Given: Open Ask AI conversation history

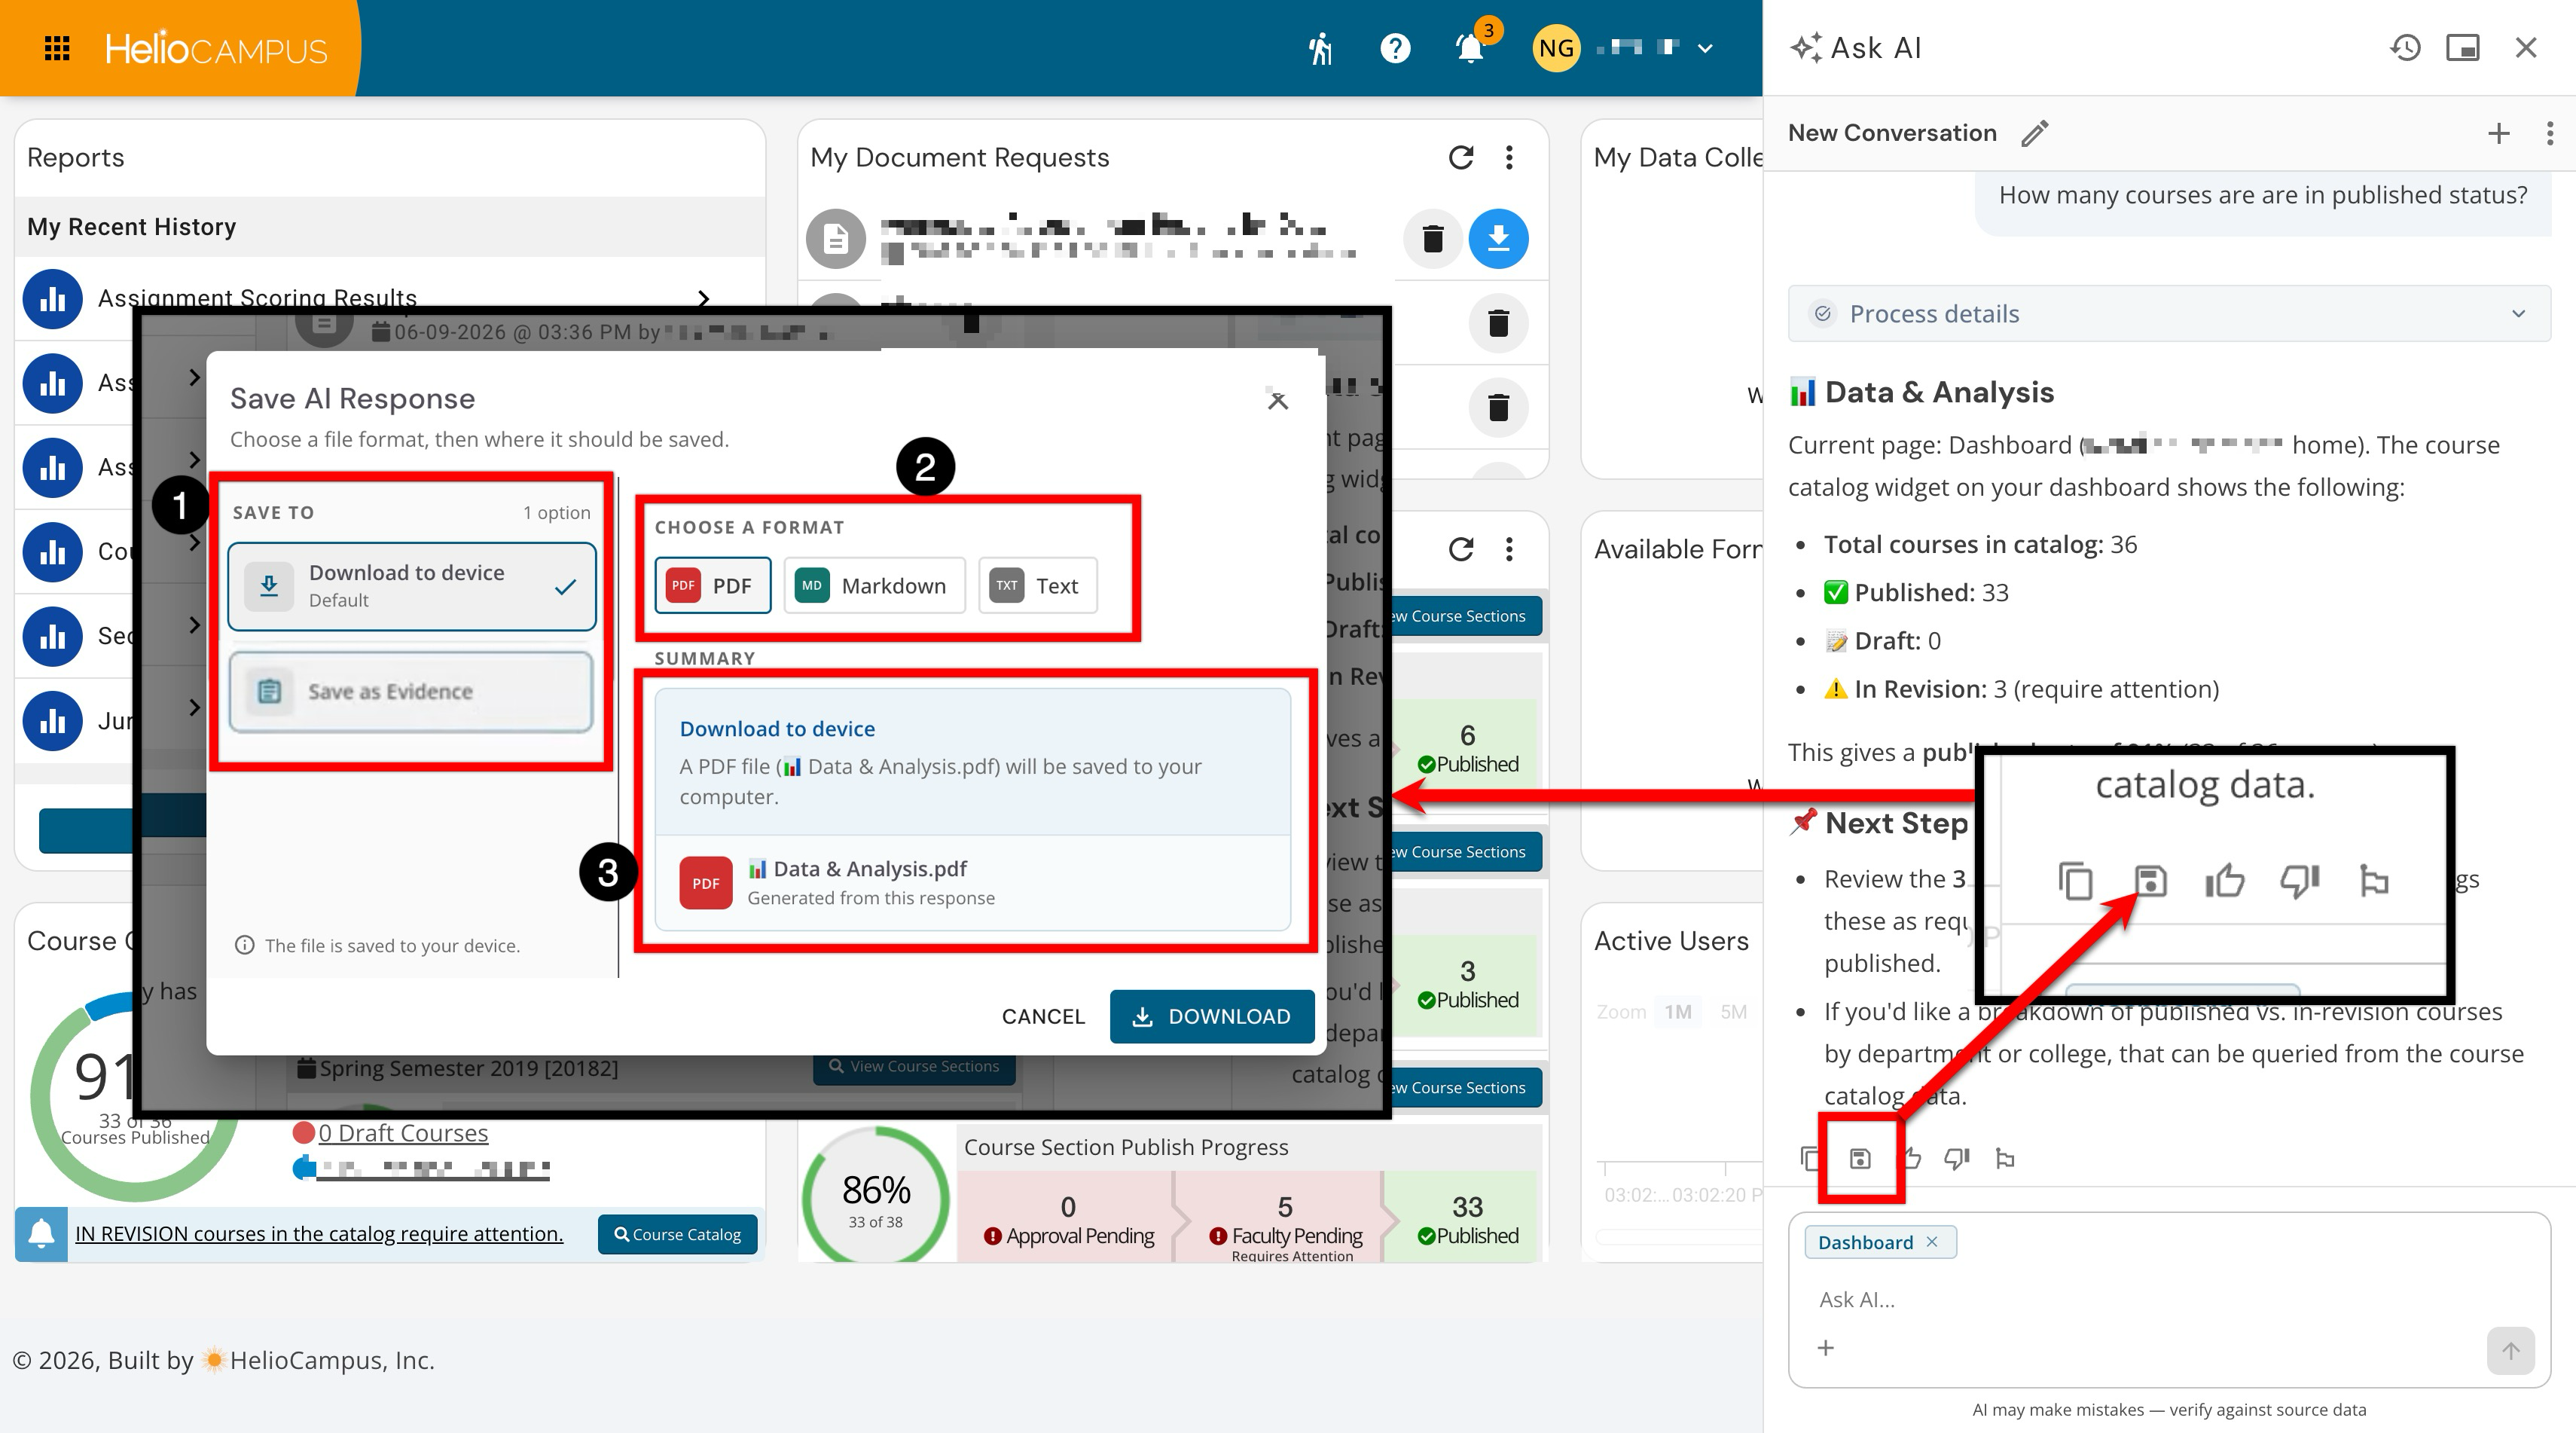Looking at the screenshot, I should coord(2405,48).
